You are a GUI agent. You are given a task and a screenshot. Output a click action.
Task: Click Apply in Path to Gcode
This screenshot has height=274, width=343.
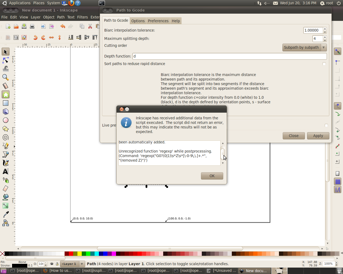point(318,136)
